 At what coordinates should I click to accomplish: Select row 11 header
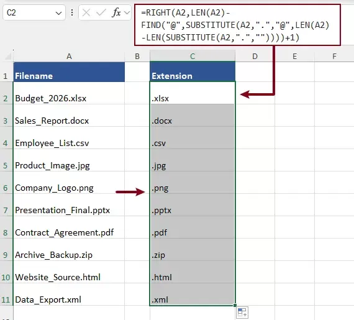[6, 295]
